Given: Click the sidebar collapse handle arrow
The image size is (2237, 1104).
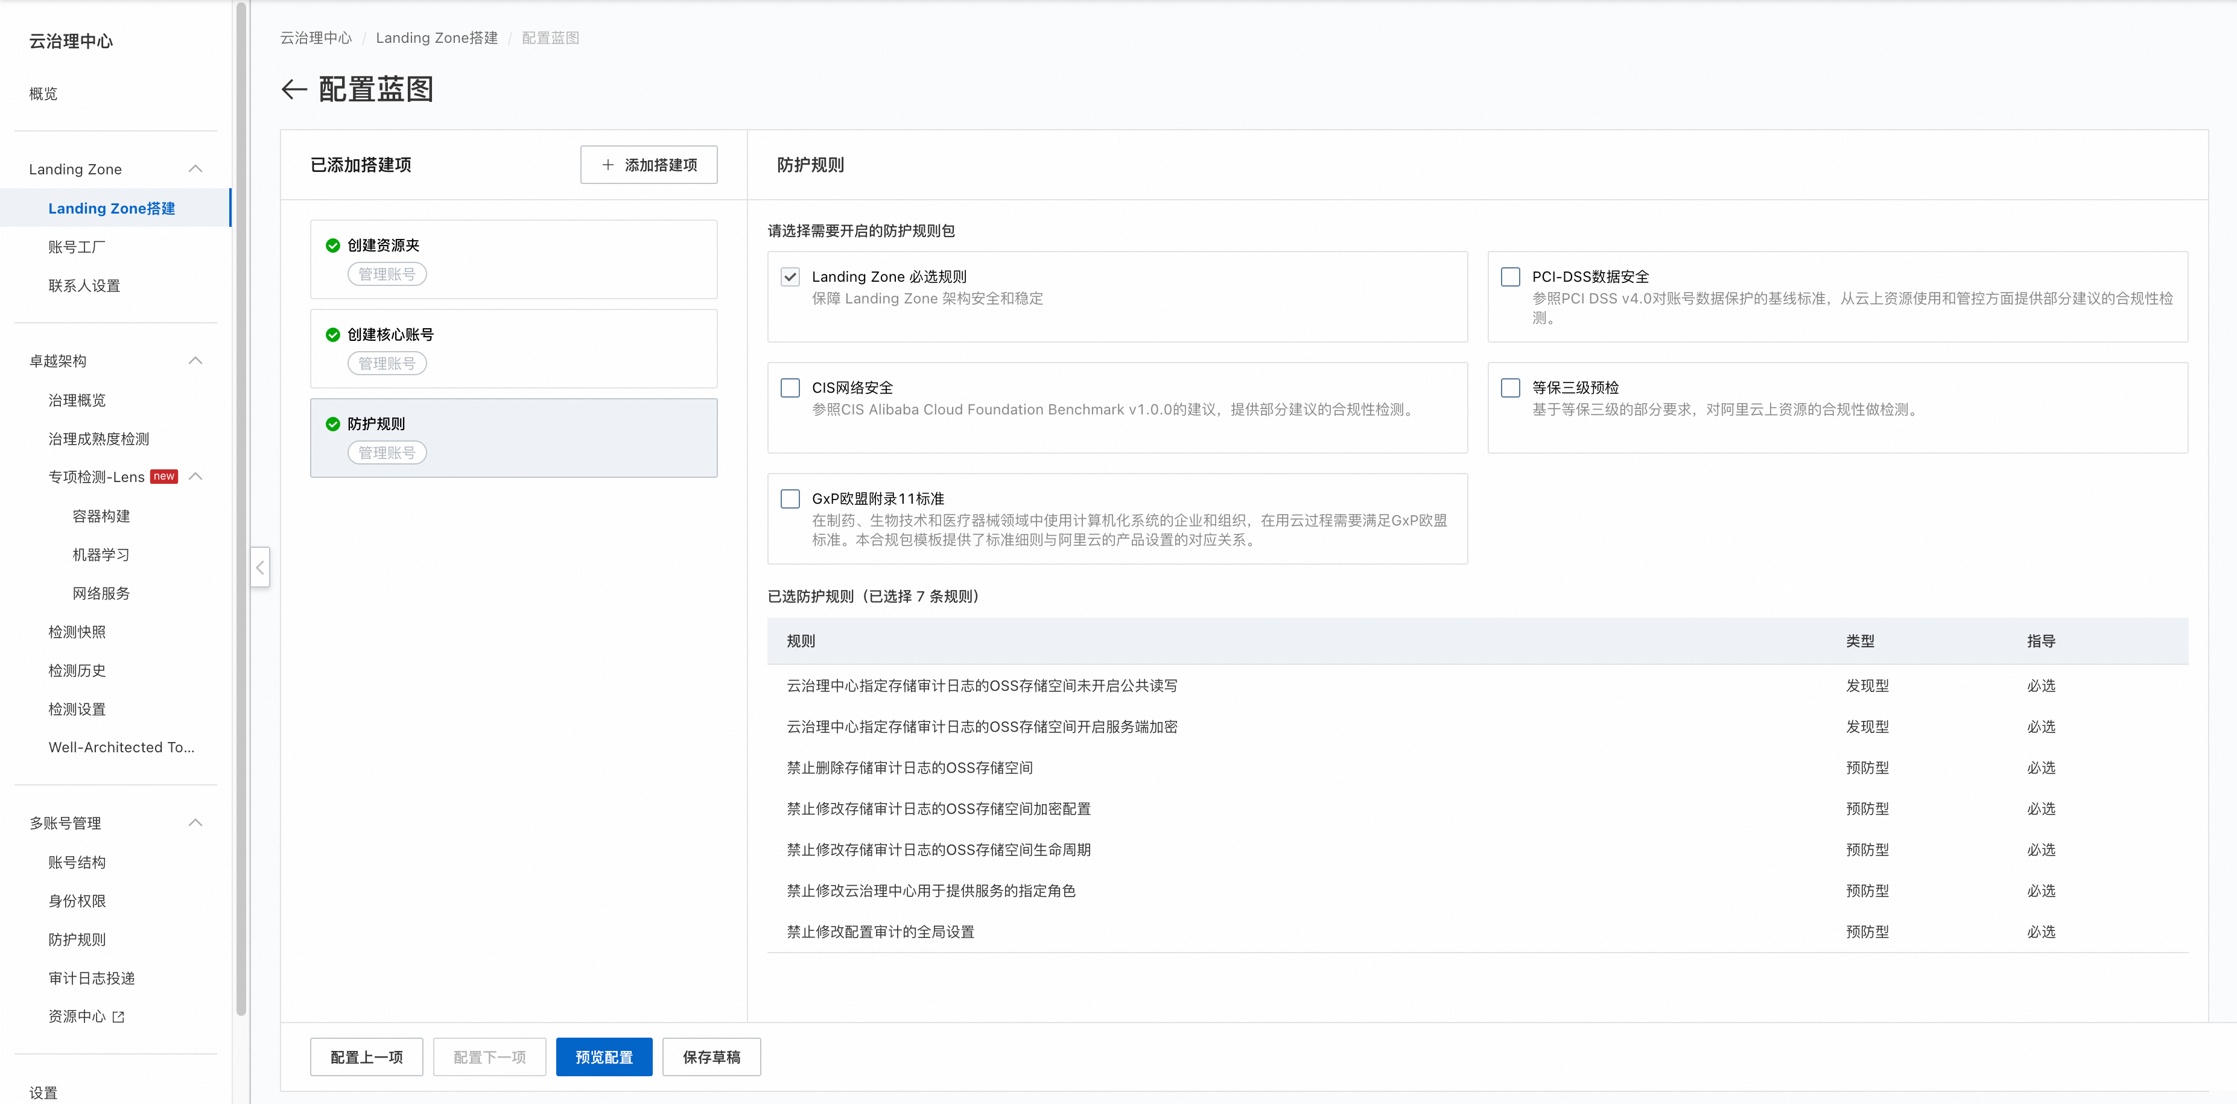Looking at the screenshot, I should [x=259, y=567].
